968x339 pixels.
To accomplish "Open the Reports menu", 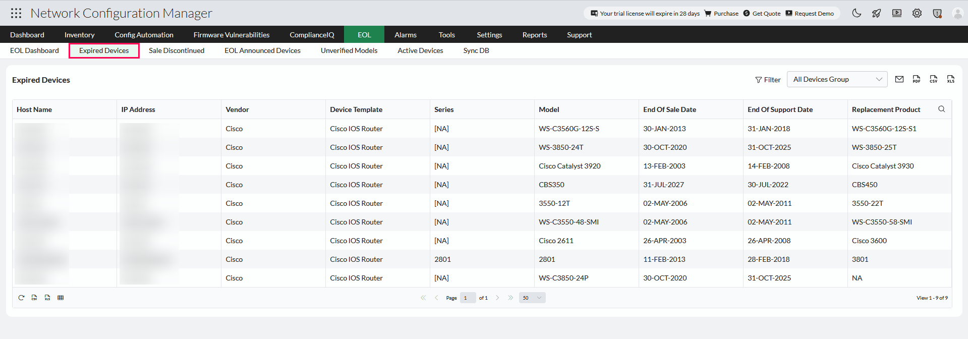I will [535, 35].
